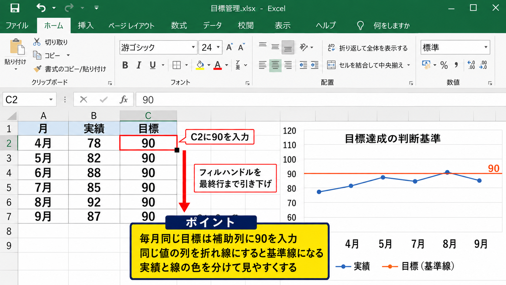
Task: Open the font color dropdown arrow
Action: click(x=227, y=65)
